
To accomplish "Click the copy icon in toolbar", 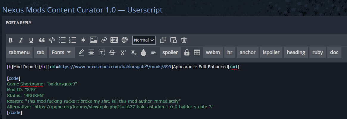I will point(163,40).
